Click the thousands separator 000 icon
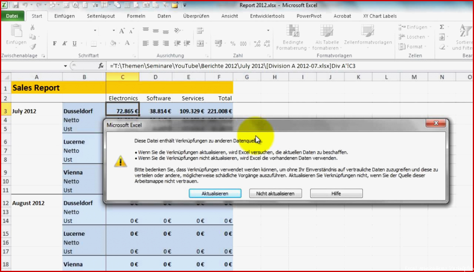Viewport: 474px width, 272px height. 243,44
